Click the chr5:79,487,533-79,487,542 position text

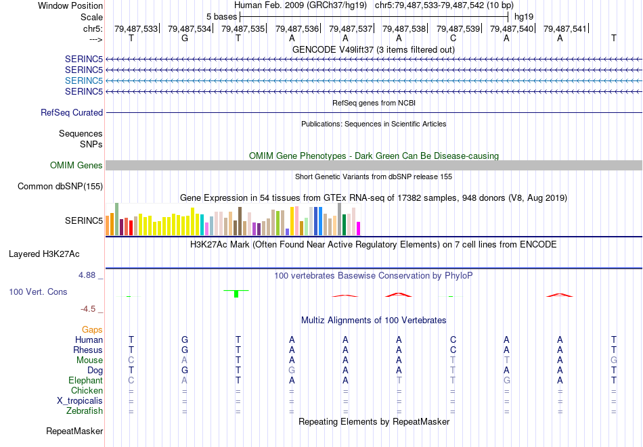pos(444,5)
